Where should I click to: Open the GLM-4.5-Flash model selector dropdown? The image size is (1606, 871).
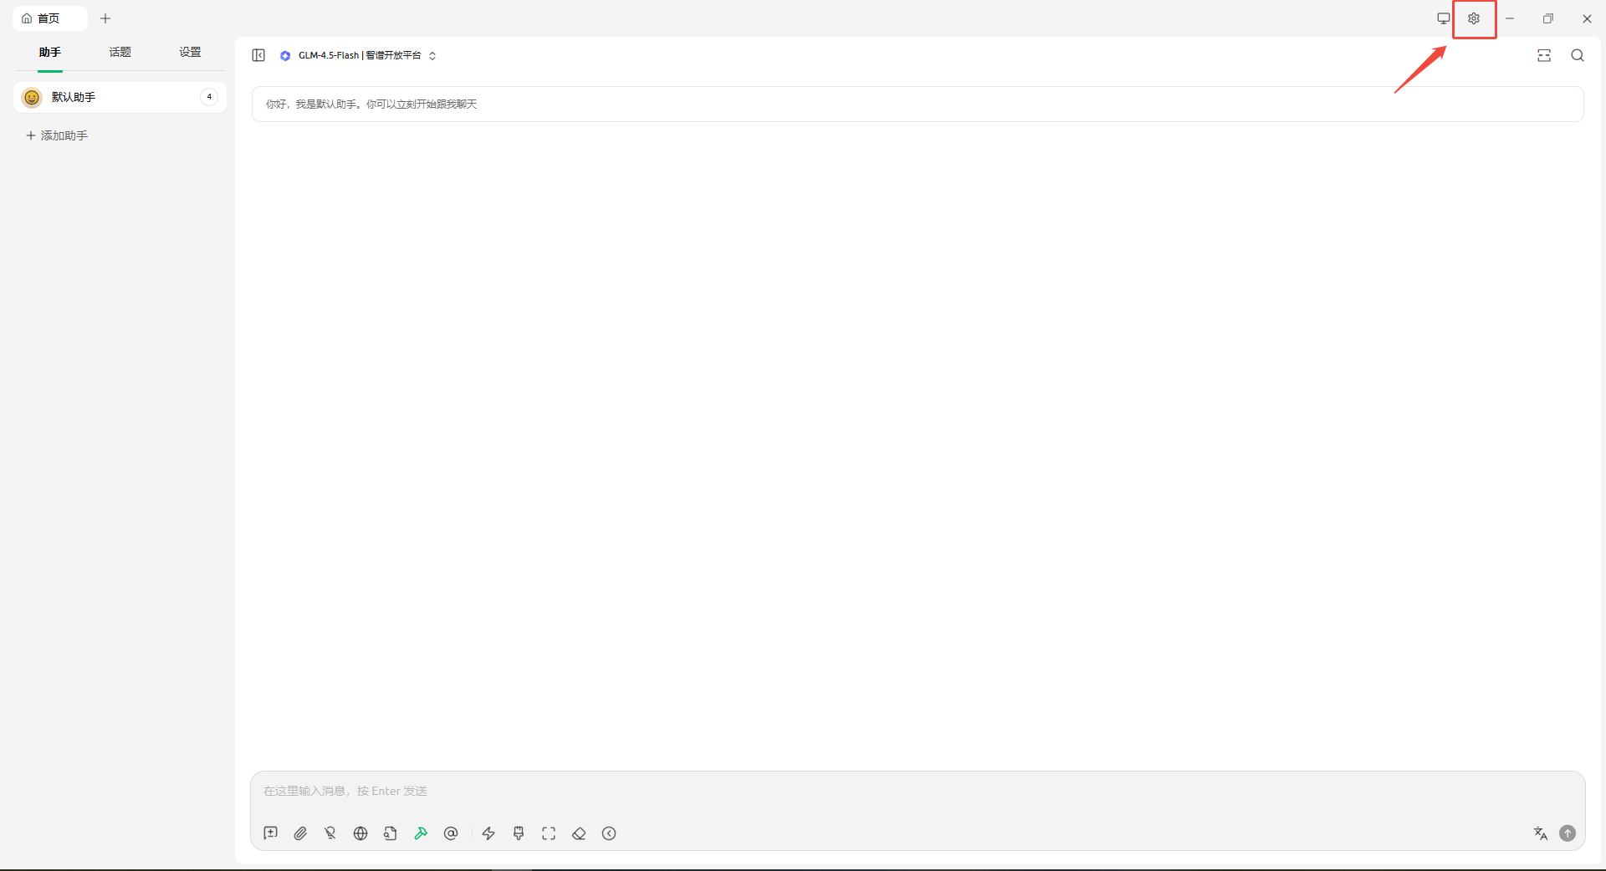(360, 56)
